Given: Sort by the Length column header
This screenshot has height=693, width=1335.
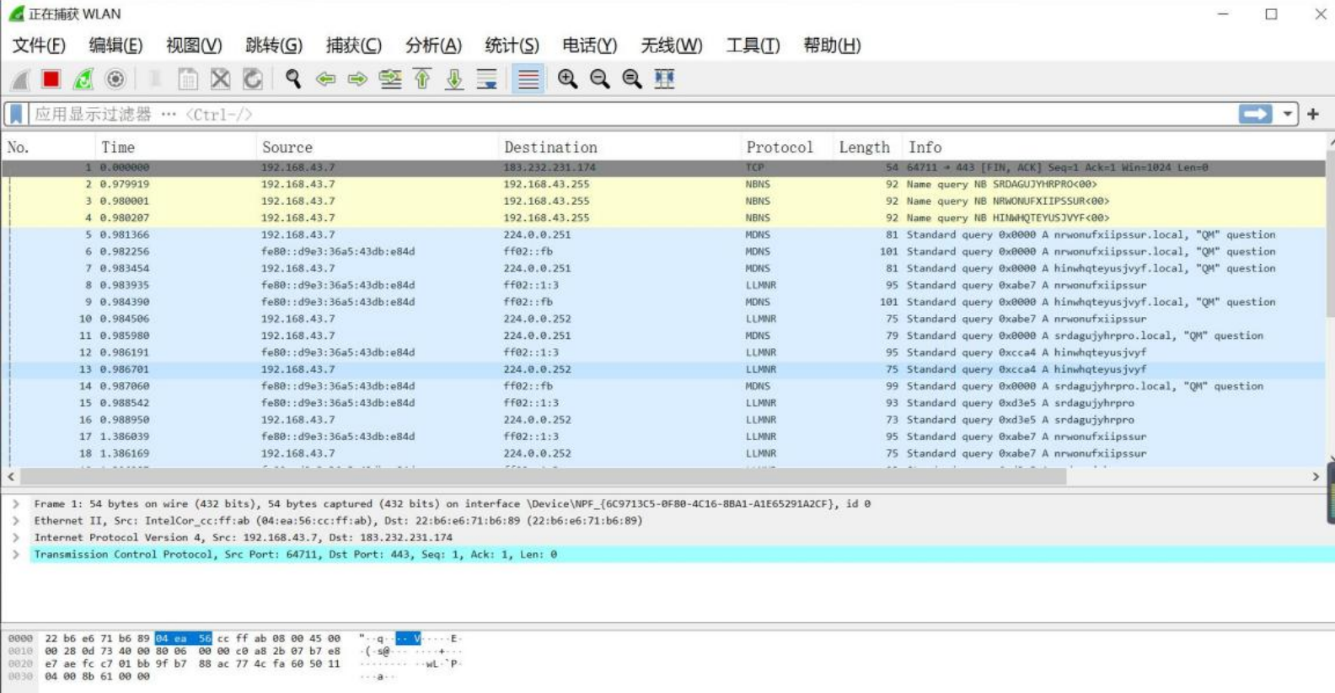Looking at the screenshot, I should point(867,148).
